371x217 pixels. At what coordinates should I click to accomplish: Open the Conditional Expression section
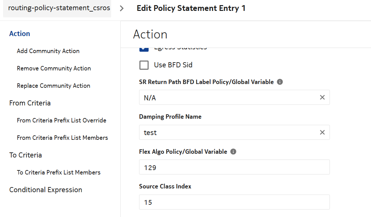pyautogui.click(x=46, y=190)
